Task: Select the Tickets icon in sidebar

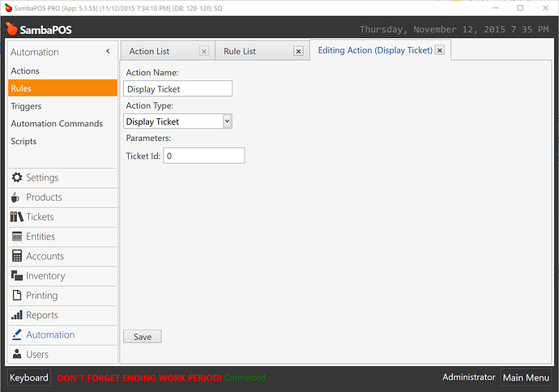Action: coord(17,217)
